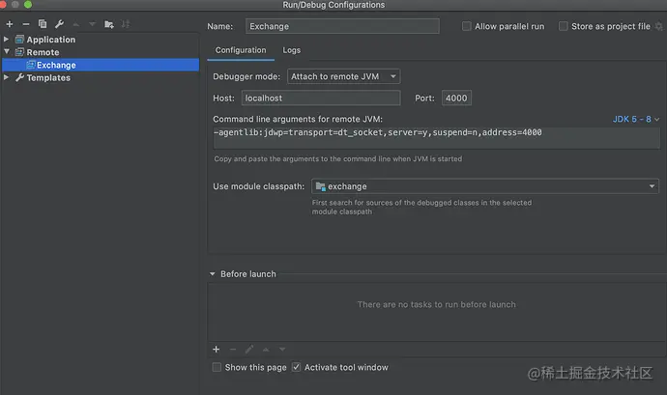
Task: Click the Run/Debug Configurations title bar
Action: click(x=333, y=5)
